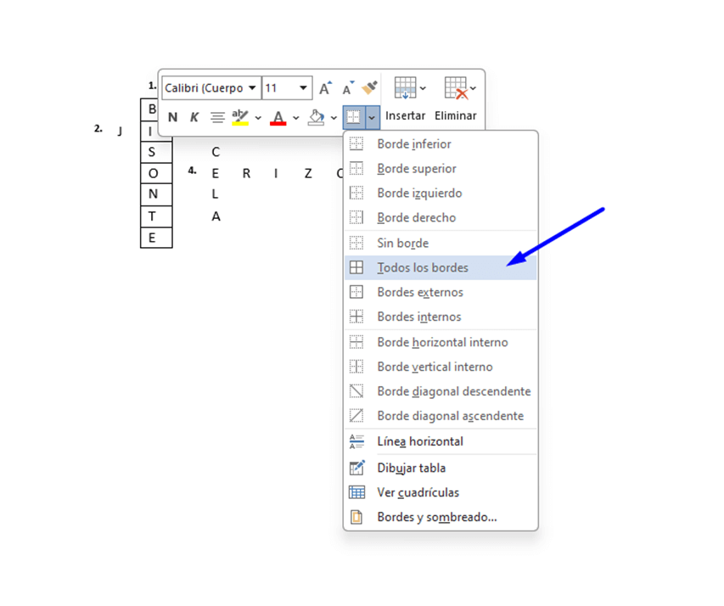Viewport: 724px width, 606px height.
Task: Click the letter R in row 4
Action: click(246, 174)
